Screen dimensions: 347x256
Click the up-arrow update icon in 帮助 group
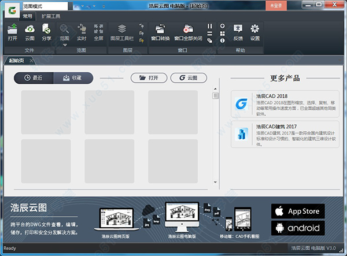click(223, 26)
